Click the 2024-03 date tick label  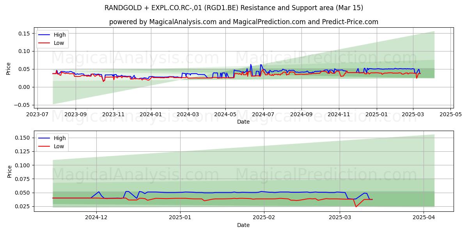188,115
